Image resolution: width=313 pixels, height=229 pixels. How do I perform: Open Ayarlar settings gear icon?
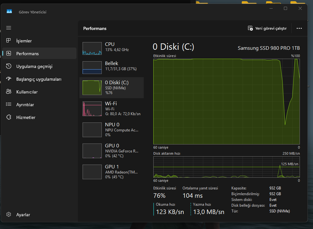coord(9,214)
